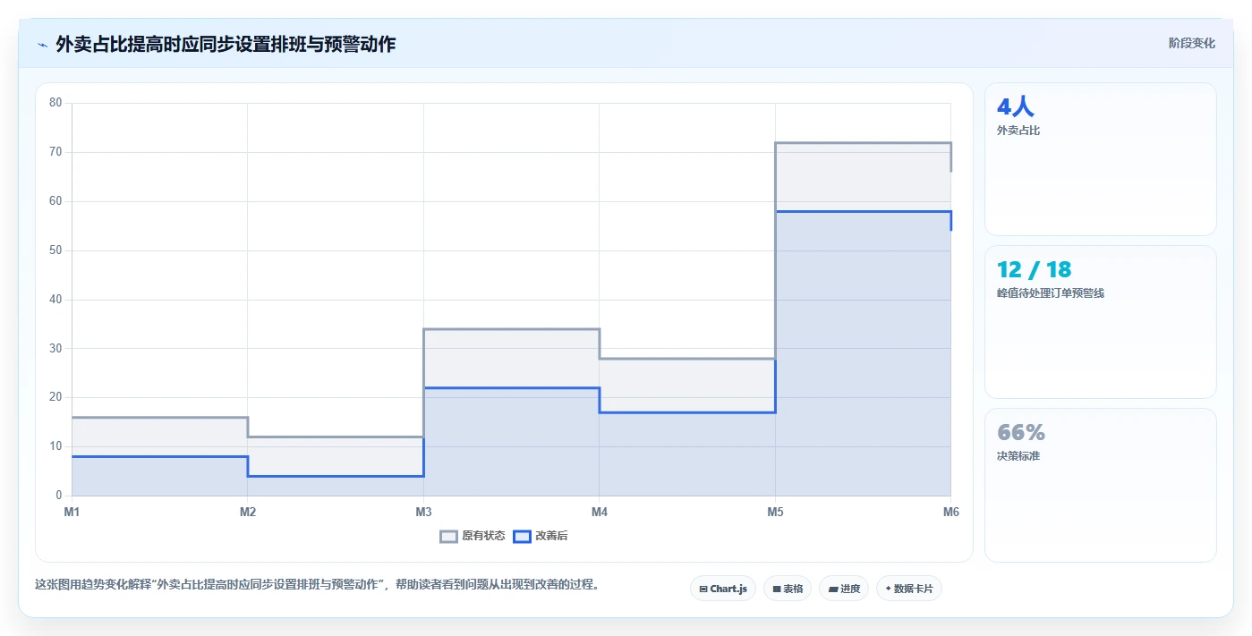
Task: Click the 决策标准 label
Action: [x=1018, y=456]
